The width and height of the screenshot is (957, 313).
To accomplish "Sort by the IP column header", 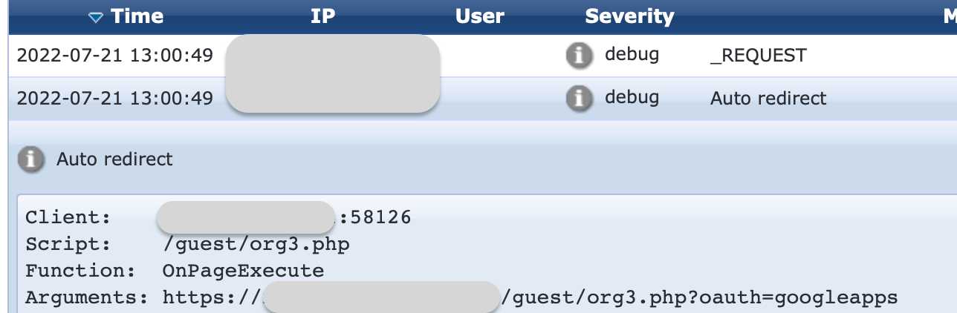I will click(x=323, y=17).
